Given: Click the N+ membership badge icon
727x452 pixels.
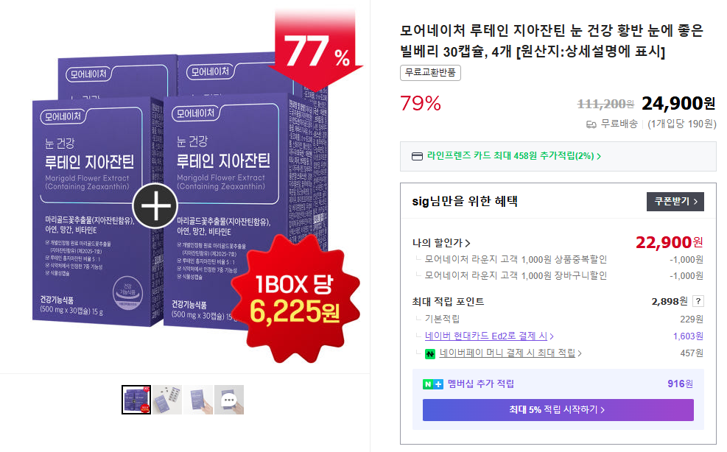Looking at the screenshot, I should click(432, 384).
